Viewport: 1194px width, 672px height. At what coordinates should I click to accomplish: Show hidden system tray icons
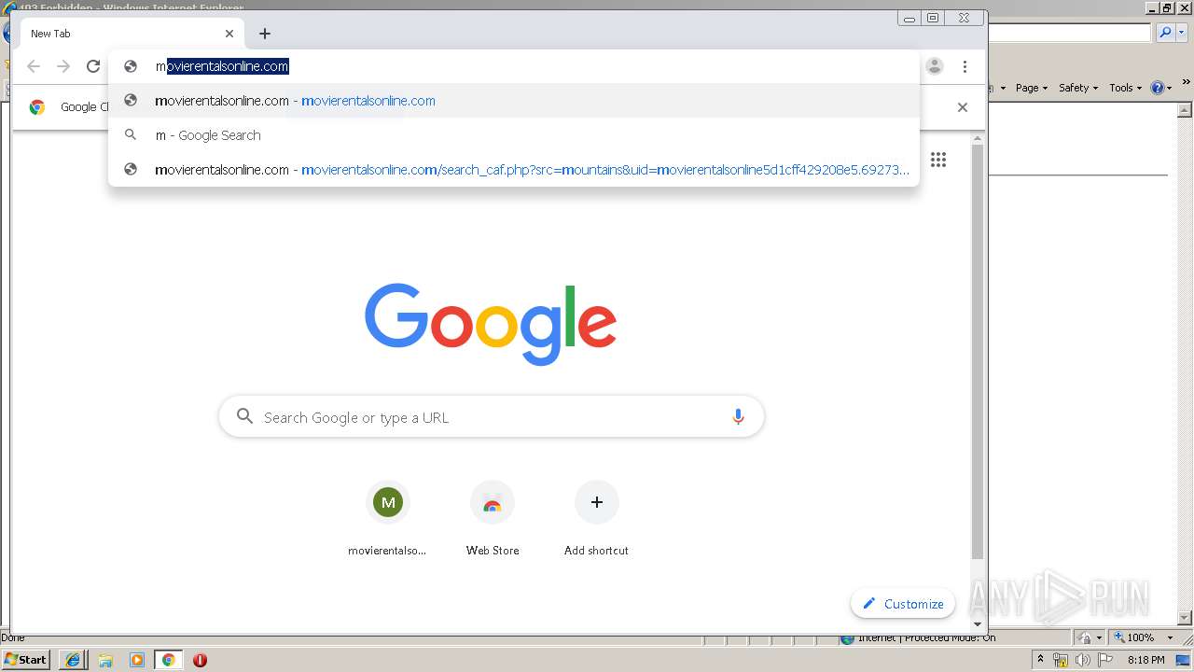click(x=1040, y=660)
